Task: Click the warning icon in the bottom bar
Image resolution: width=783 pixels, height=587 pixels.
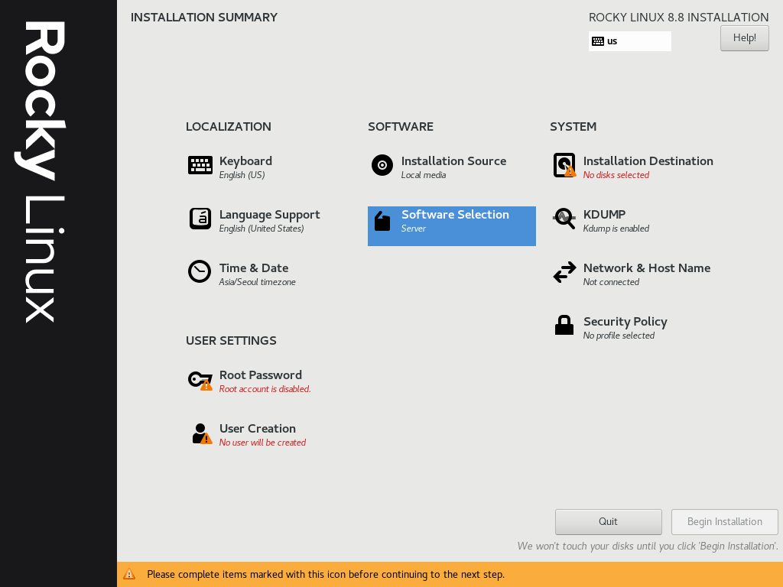Action: point(129,574)
